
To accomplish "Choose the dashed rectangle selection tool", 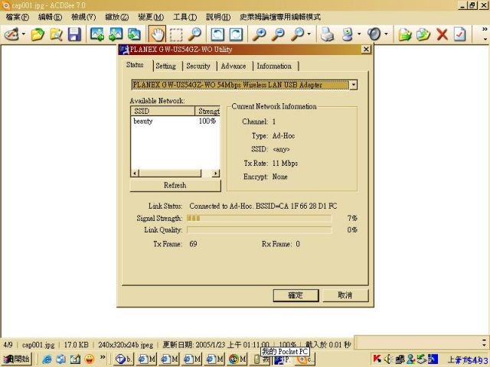I will pos(176,34).
